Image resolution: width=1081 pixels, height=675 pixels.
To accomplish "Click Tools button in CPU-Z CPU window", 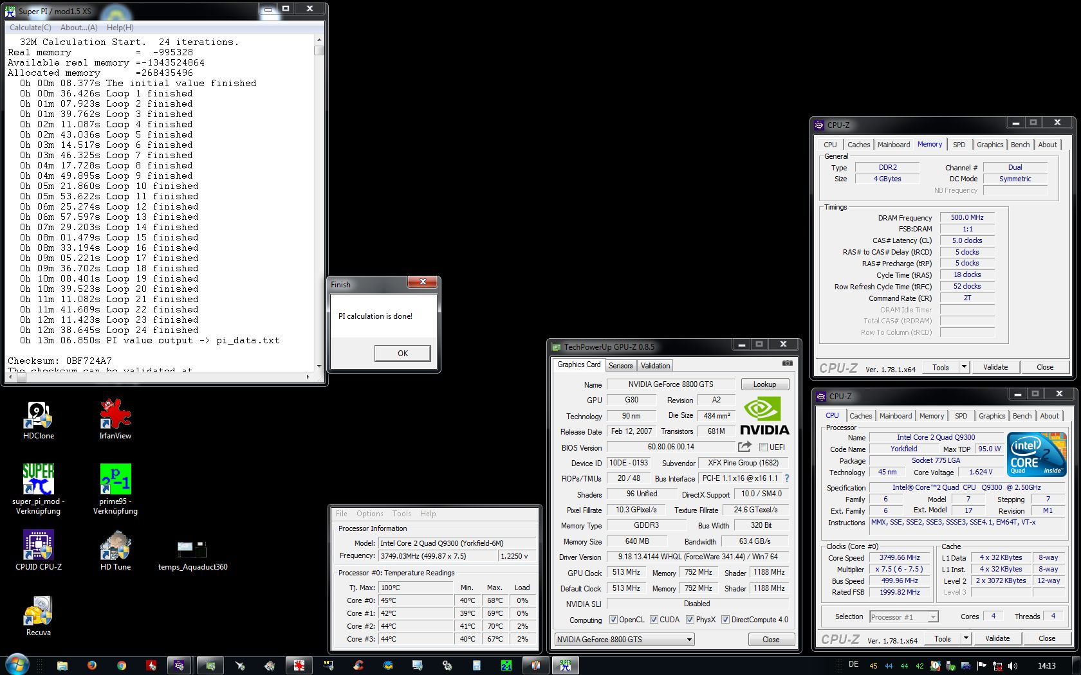I will click(942, 638).
